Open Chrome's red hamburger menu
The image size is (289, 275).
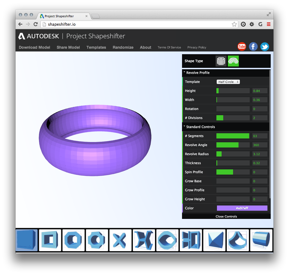(269, 24)
